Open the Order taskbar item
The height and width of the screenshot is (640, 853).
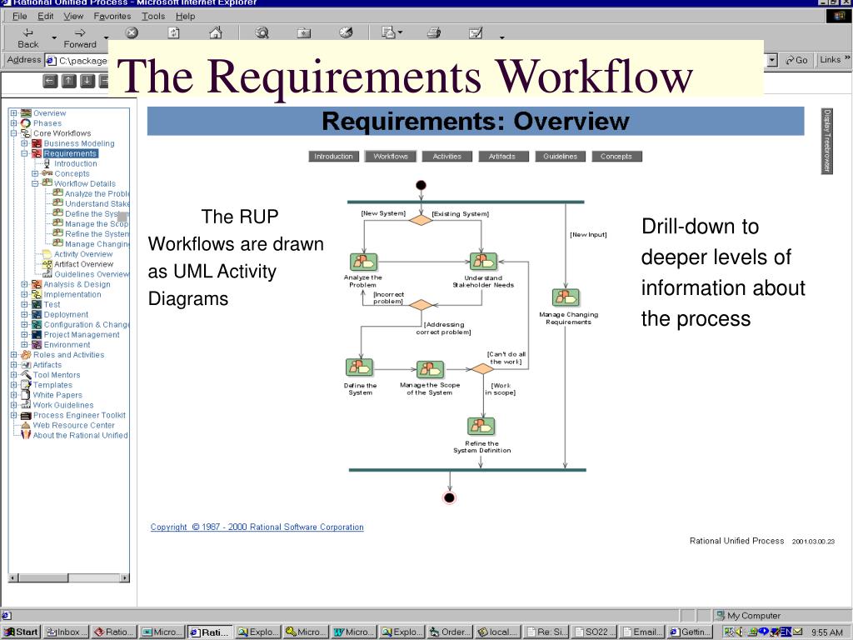tap(450, 632)
